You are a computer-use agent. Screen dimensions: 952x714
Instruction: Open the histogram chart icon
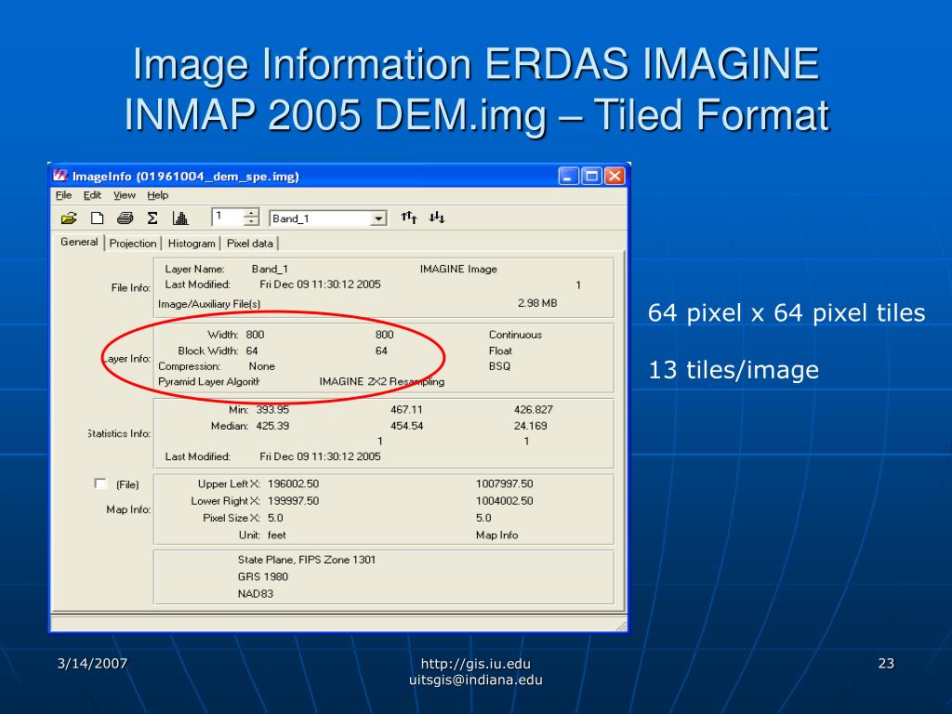pyautogui.click(x=180, y=218)
